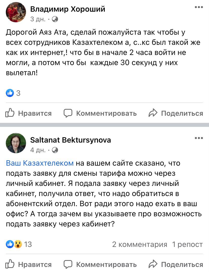Click the public globe icon beside 3 дн.
Image resolution: width=209 pixels, height=272 pixels.
click(55, 19)
